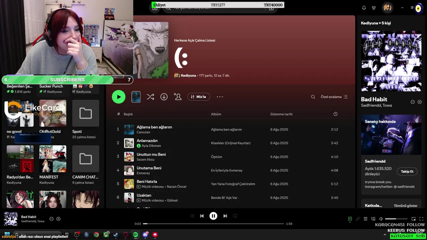Viewport: 427px width, 240px height.
Task: Sort tracks by Başlık column
Action: point(128,114)
